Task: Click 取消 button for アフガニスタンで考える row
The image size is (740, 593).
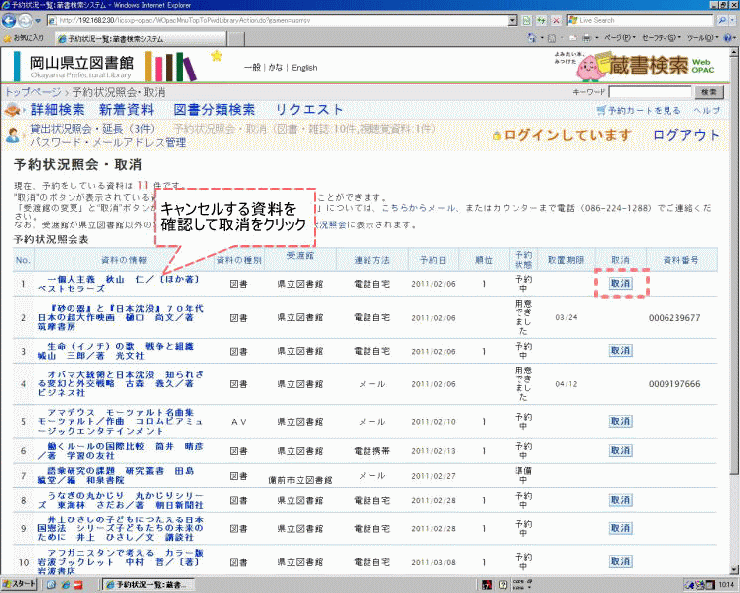Action: tap(620, 562)
